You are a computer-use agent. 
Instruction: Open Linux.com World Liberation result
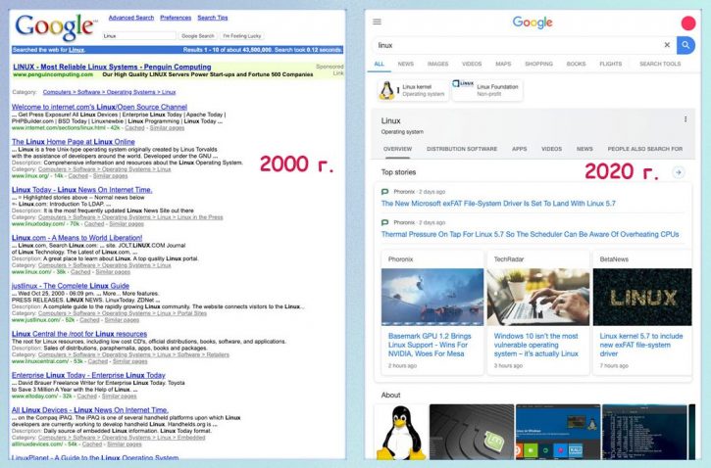tap(76, 238)
